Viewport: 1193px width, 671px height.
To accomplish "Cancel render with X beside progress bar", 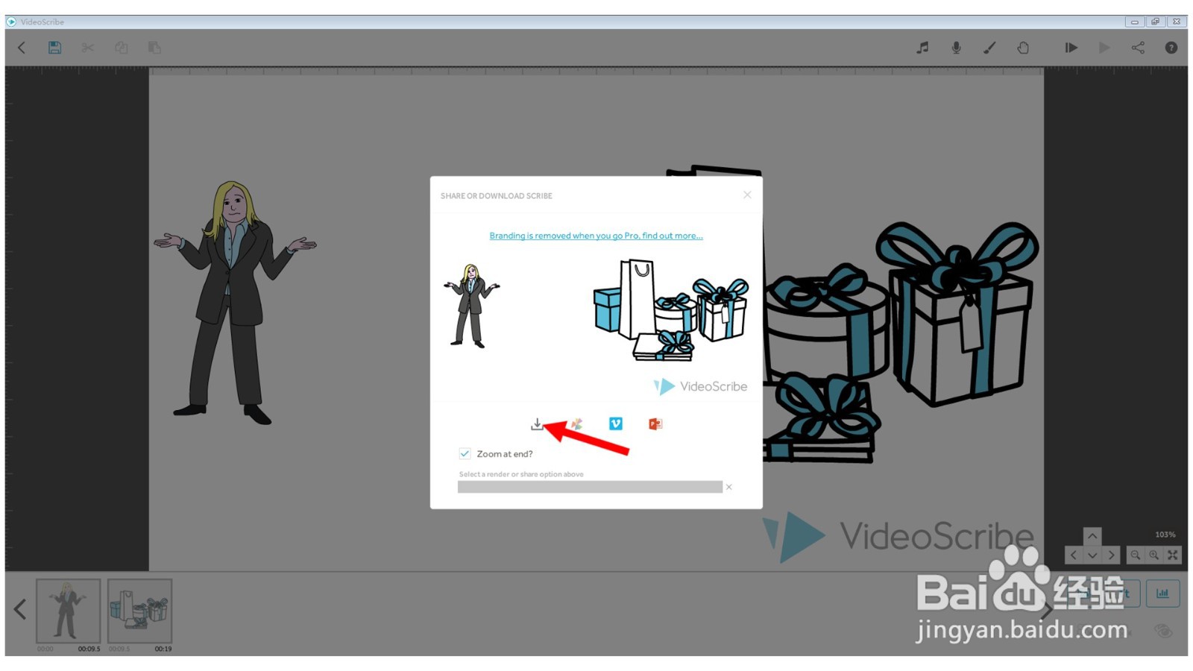I will tap(729, 487).
